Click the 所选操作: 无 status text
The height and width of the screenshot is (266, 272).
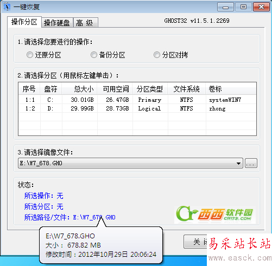tap(43, 196)
